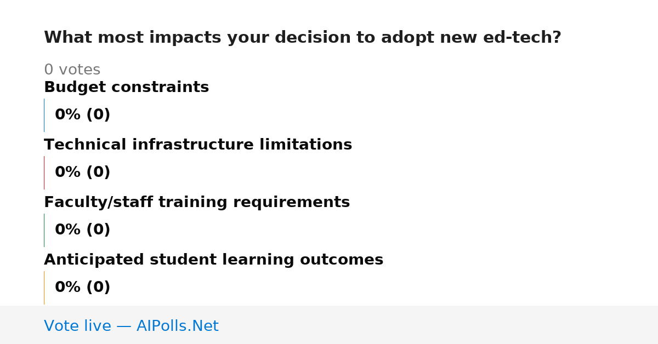This screenshot has width=658, height=344.
Task: Click the orange student learning outcomes bar
Action: 44,288
